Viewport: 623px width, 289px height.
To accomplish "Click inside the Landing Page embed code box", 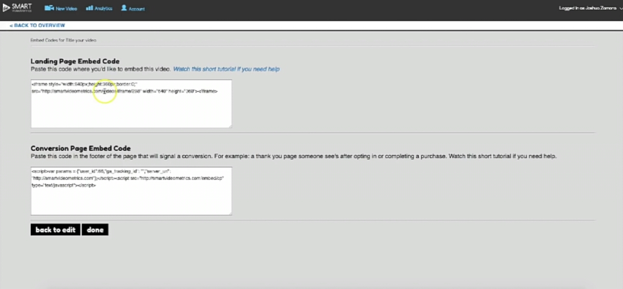I will click(x=131, y=104).
